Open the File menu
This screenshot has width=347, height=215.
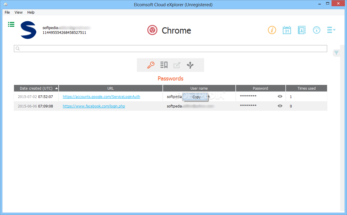pyautogui.click(x=7, y=12)
